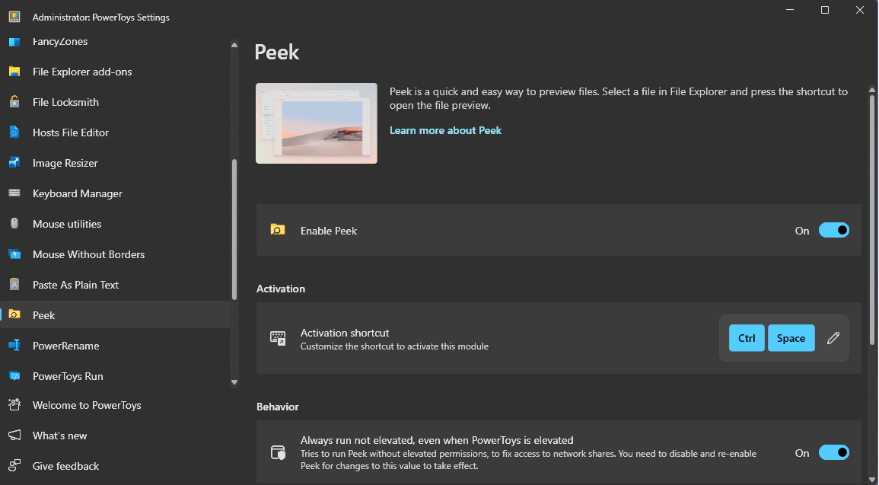This screenshot has width=879, height=485.
Task: Click the shield icon on the elevation setting
Action: point(278,452)
